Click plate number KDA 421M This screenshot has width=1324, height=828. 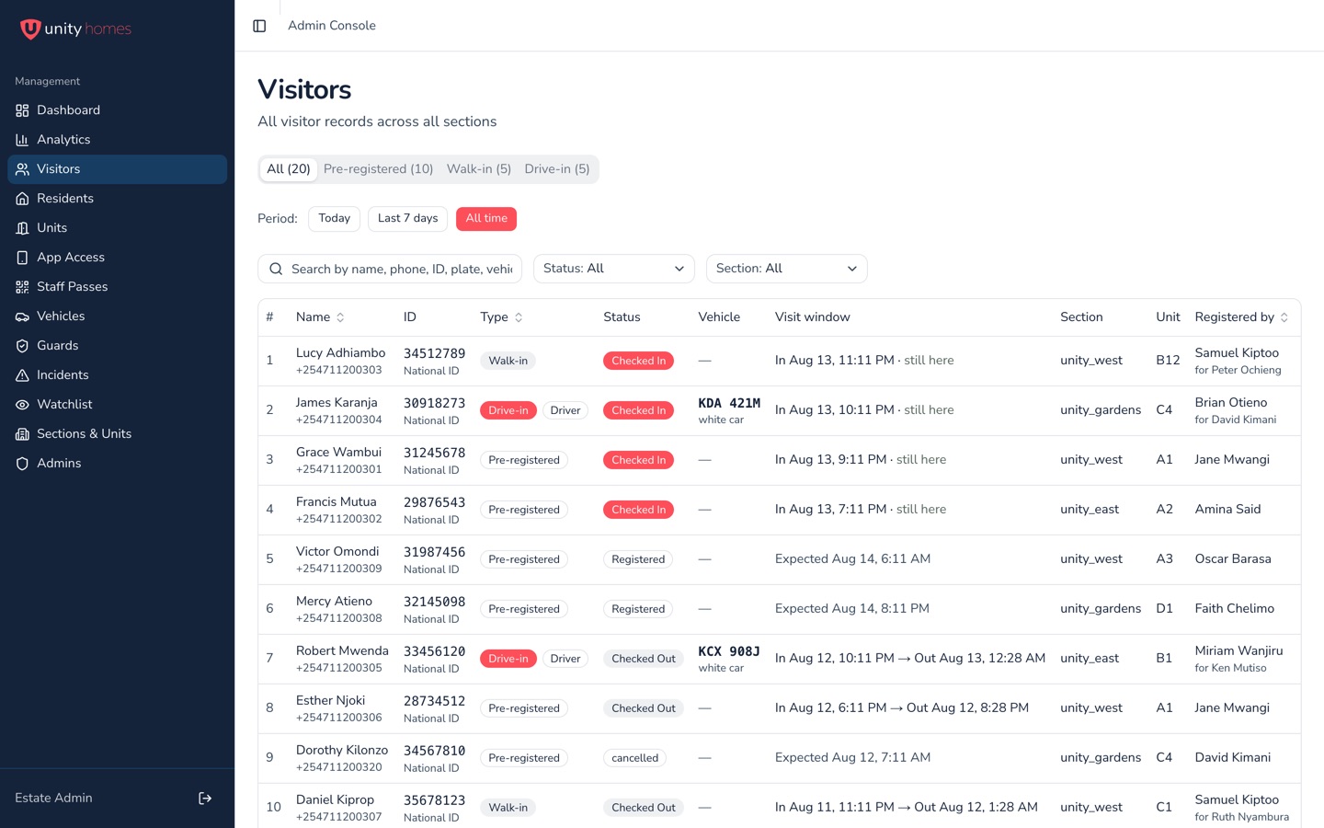coord(729,403)
